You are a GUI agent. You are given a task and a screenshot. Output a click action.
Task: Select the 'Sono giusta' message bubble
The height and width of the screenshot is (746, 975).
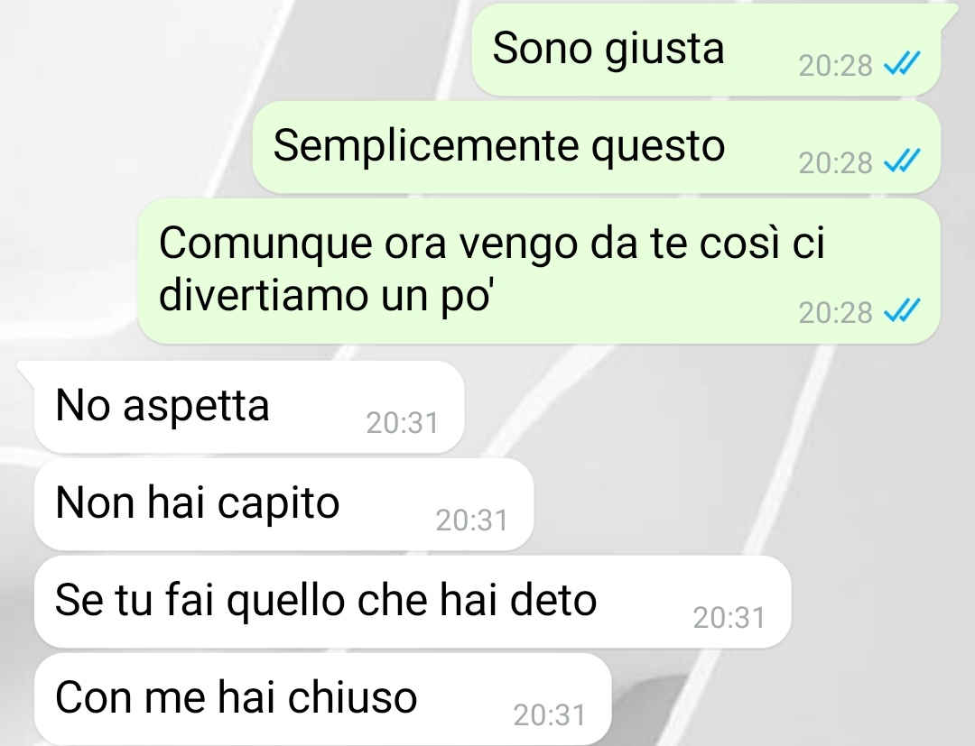pyautogui.click(x=706, y=50)
